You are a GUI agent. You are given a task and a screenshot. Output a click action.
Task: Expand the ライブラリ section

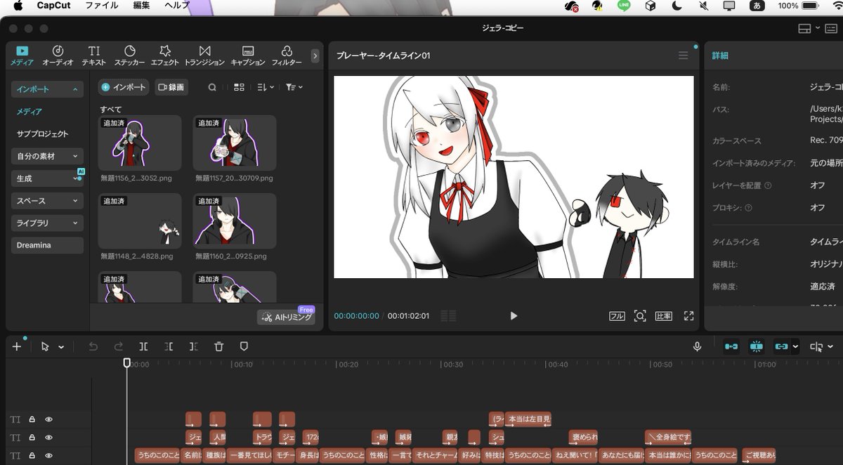tap(47, 223)
